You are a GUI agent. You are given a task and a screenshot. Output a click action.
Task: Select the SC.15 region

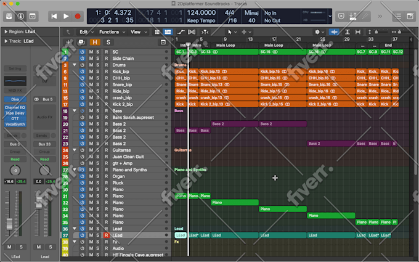tap(283, 52)
